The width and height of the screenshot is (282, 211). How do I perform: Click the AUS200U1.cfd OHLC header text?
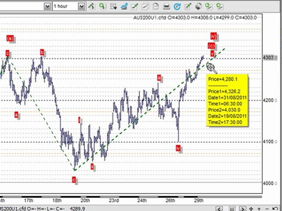195,18
